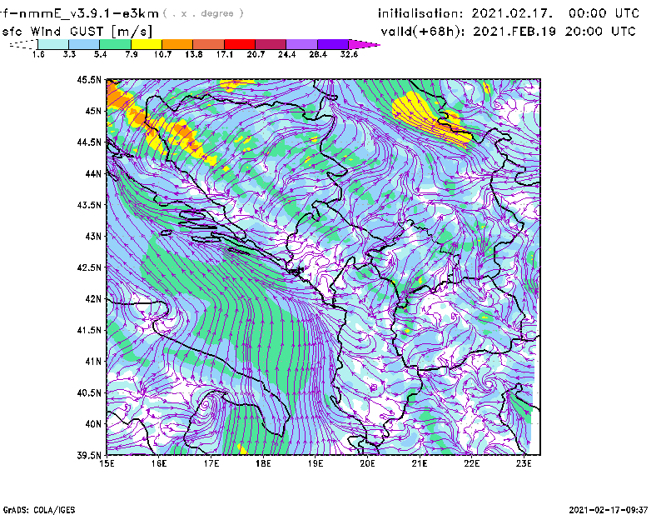
Task: Click the timestamp 2021-02-17-09:37
Action: coord(609,510)
